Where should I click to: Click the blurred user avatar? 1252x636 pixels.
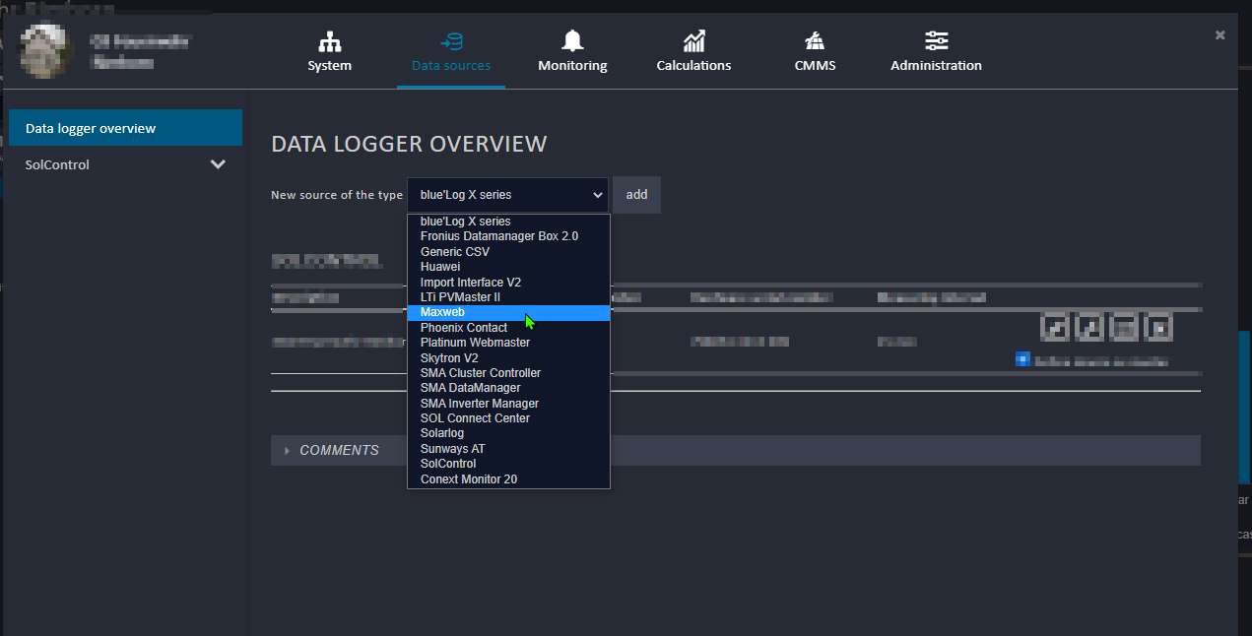coord(45,49)
